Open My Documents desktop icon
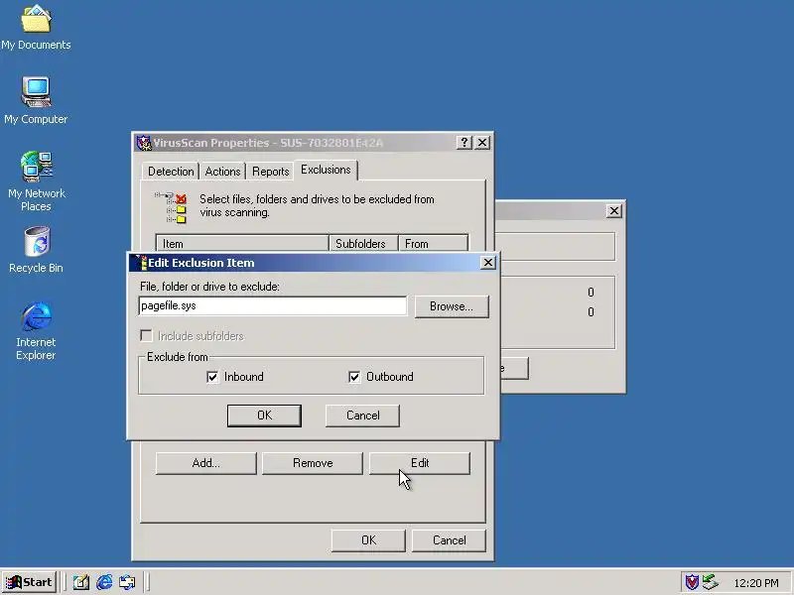 [x=36, y=28]
